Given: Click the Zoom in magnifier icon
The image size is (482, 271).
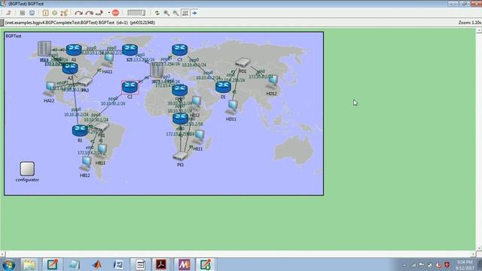Looking at the screenshot, I should [166, 13].
